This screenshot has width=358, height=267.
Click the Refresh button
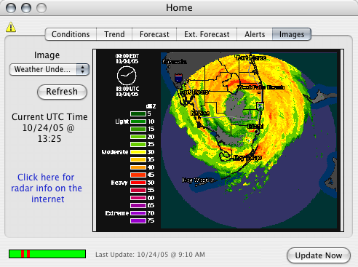[x=62, y=92]
